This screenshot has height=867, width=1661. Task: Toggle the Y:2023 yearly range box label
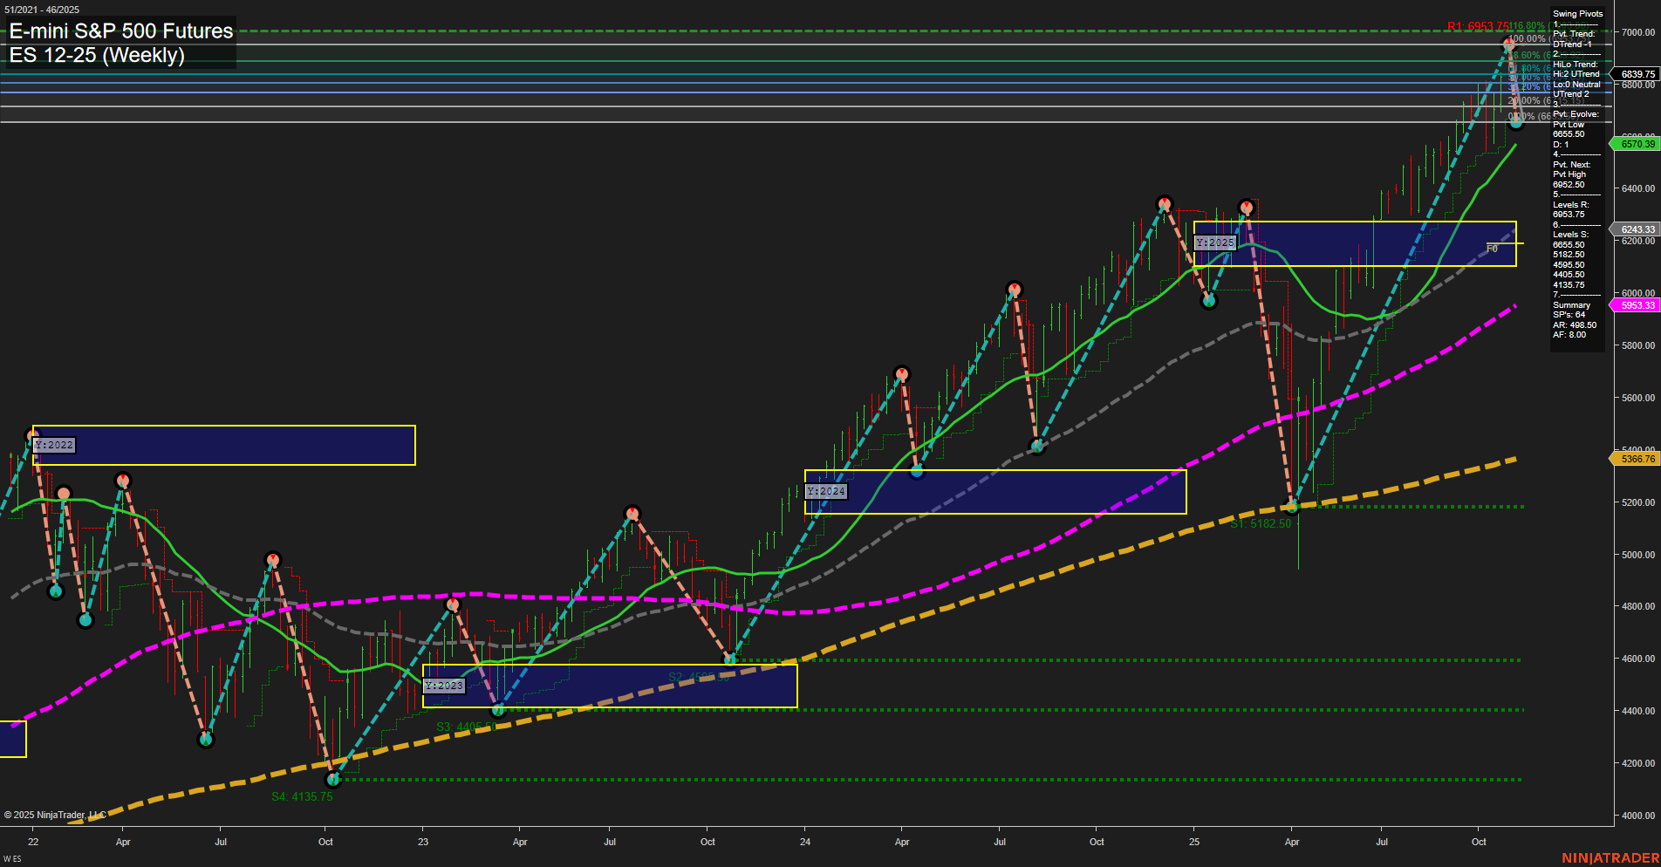[444, 685]
